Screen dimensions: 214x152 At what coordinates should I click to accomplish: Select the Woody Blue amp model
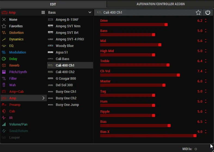click(x=70, y=46)
